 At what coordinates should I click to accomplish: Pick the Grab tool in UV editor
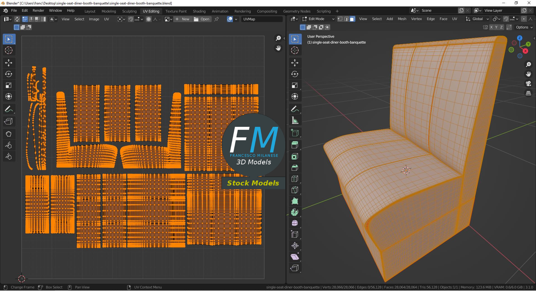point(9,134)
